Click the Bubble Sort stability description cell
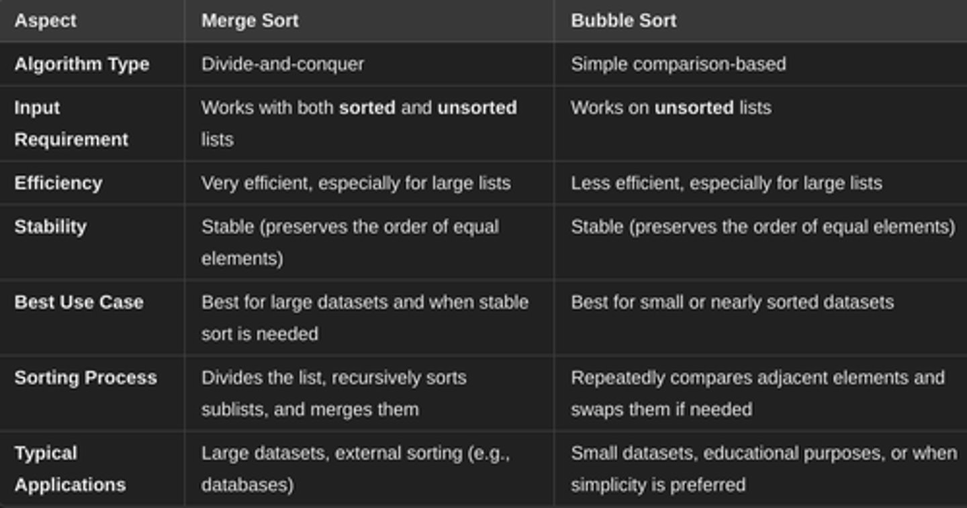967x508 pixels. point(763,227)
